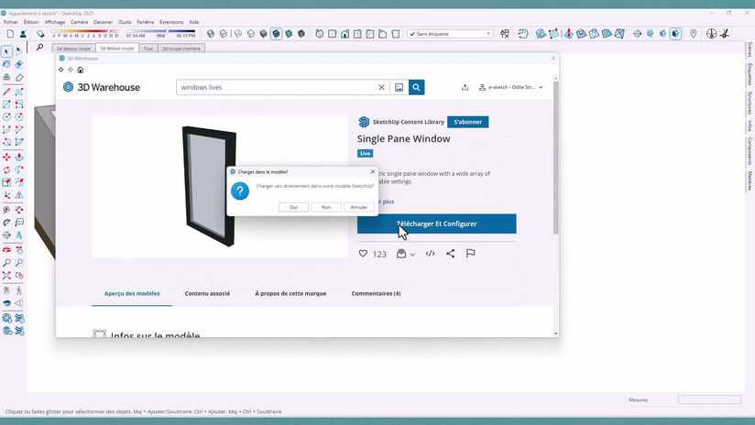Switch to Front view house icon
Viewport: 755px width, 425px height.
[345, 34]
